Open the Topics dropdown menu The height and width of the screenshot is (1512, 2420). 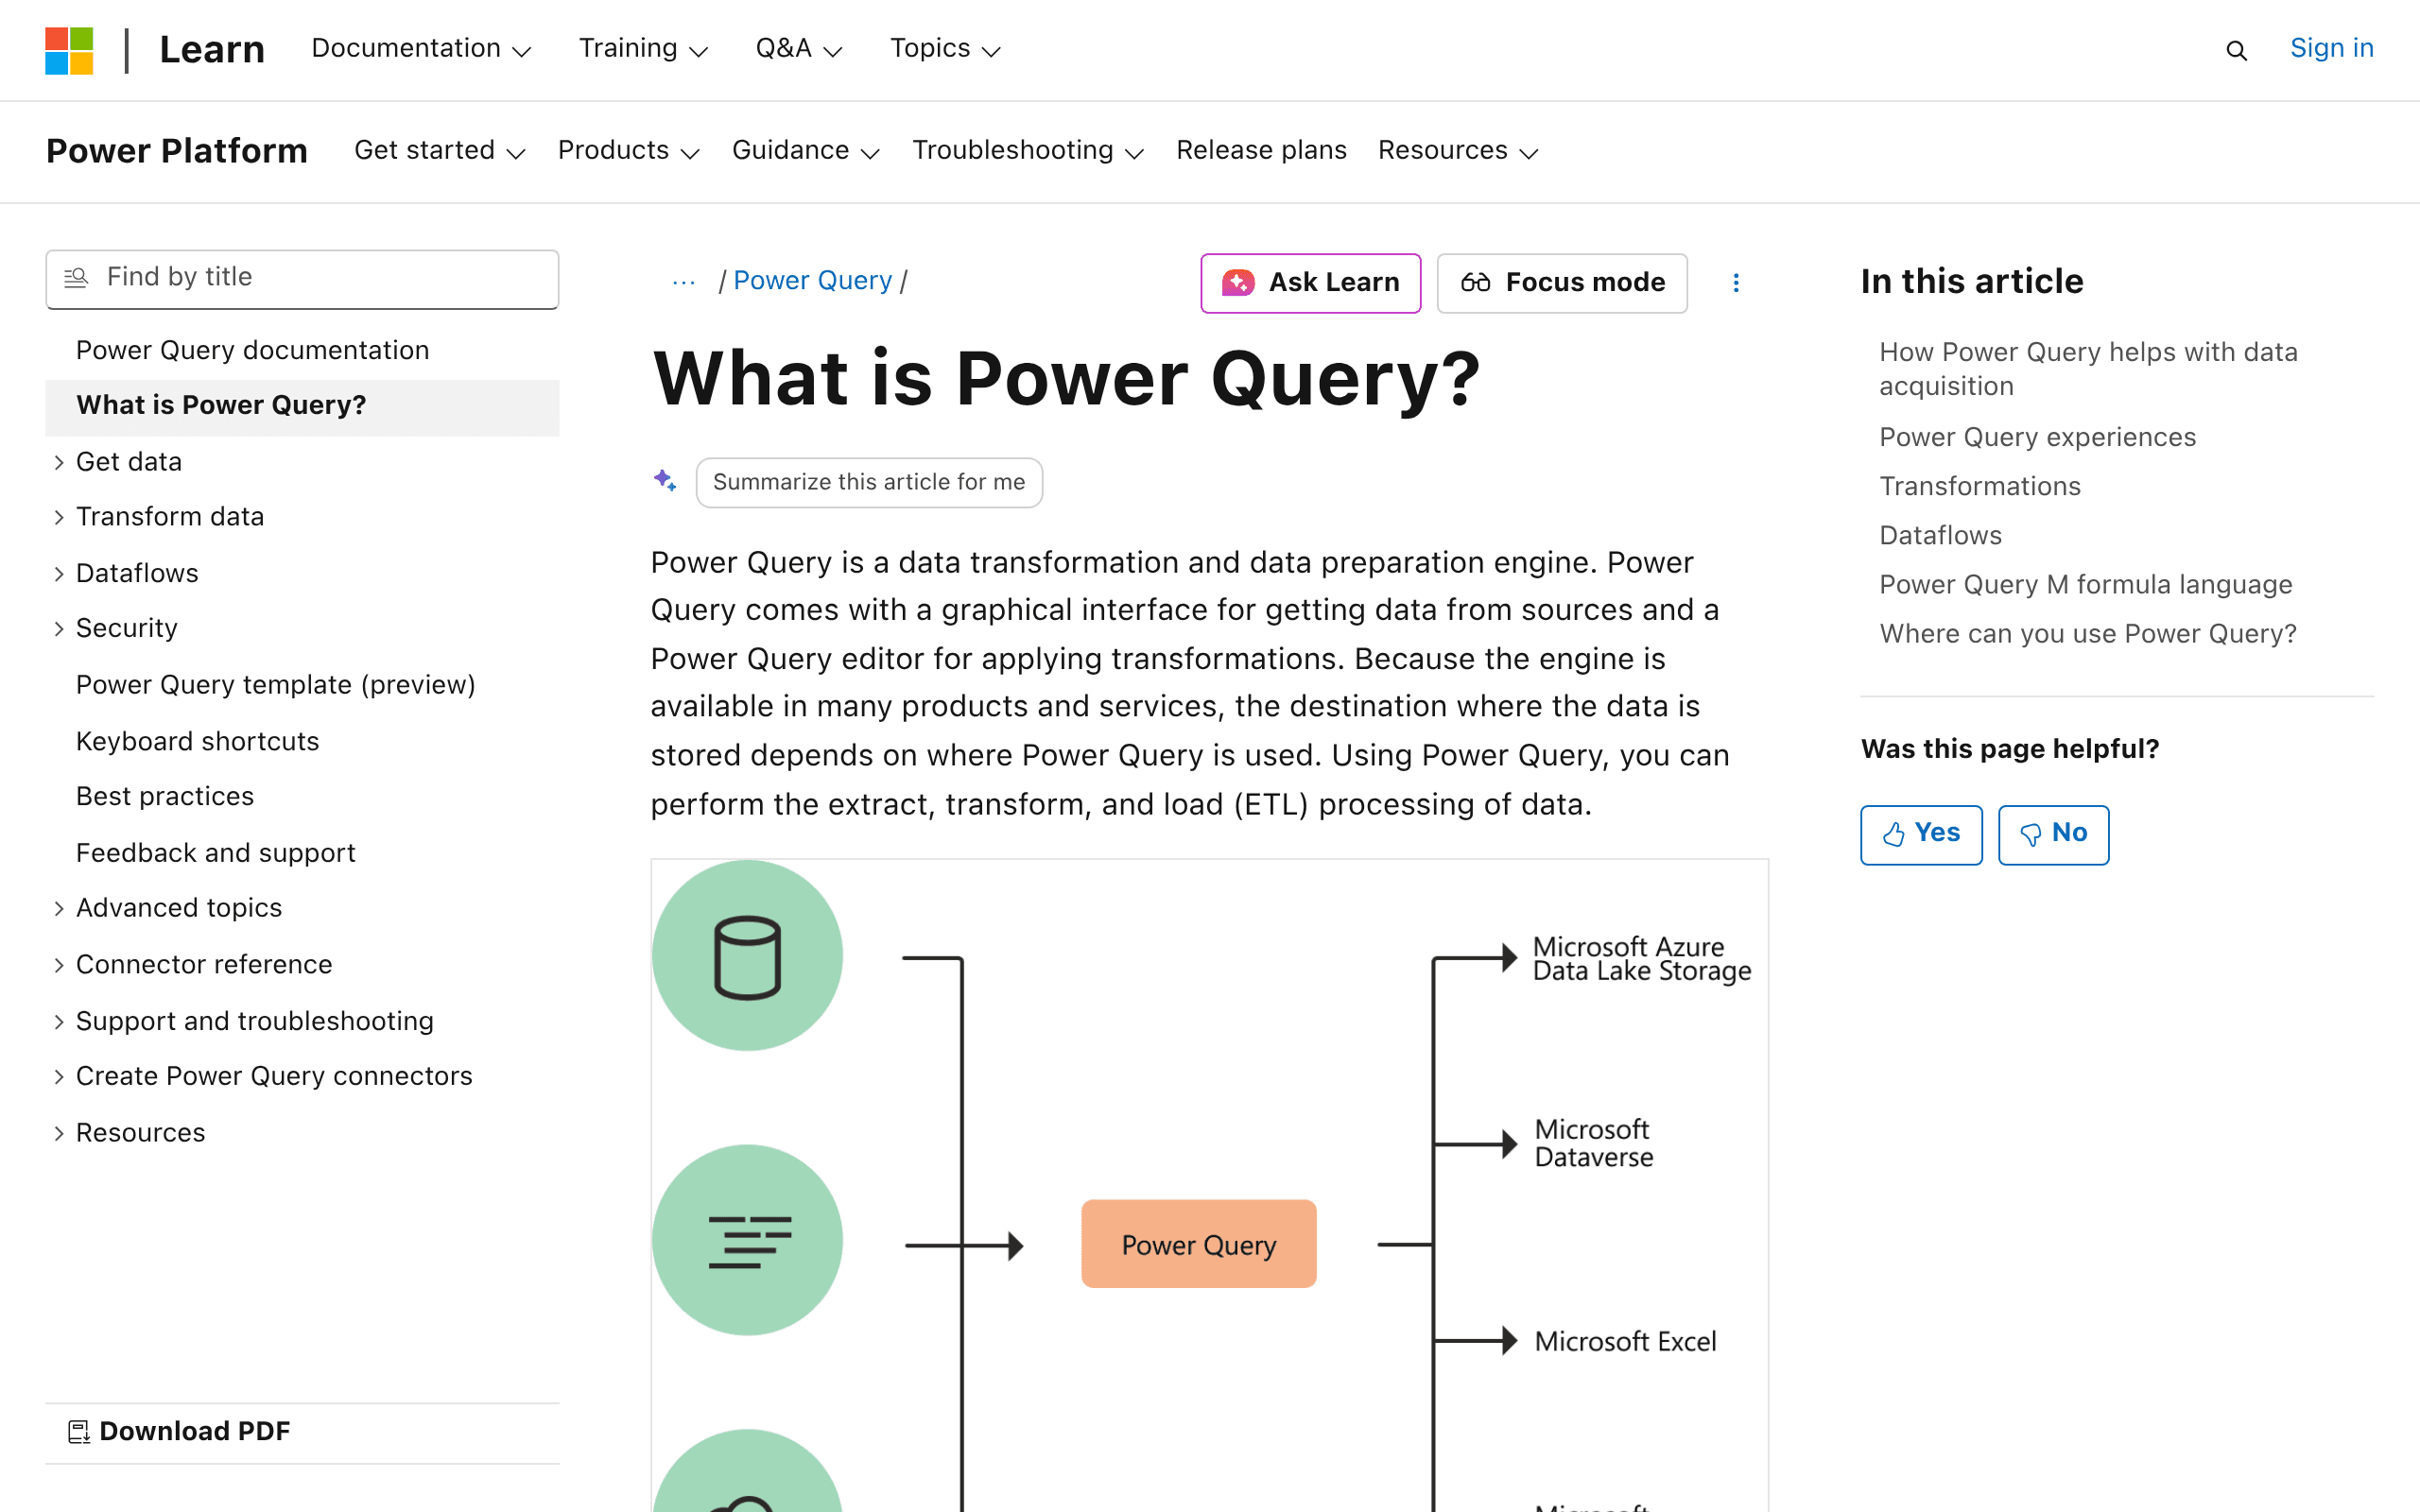tap(945, 49)
